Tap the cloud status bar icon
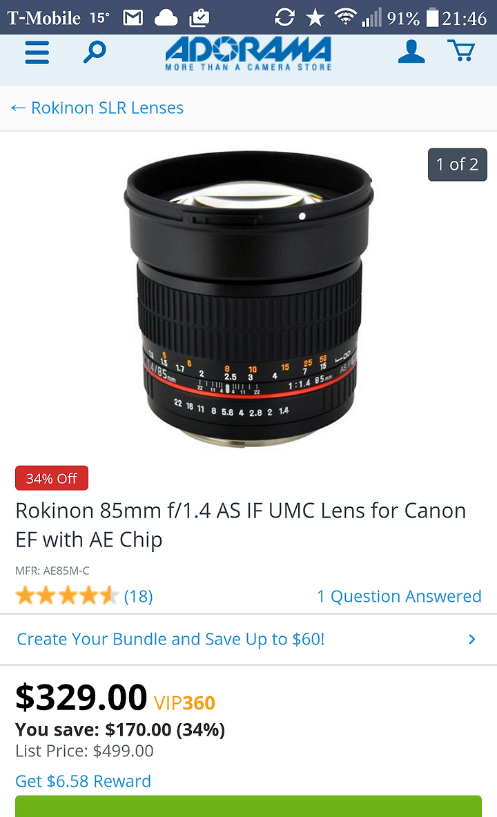This screenshot has height=817, width=497. click(166, 18)
